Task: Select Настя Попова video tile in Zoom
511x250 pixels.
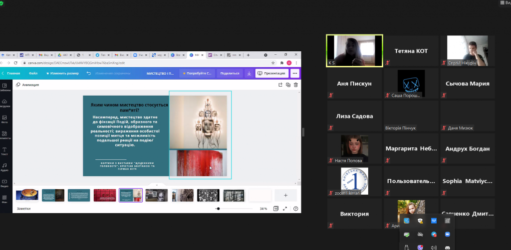Action: 354,149
